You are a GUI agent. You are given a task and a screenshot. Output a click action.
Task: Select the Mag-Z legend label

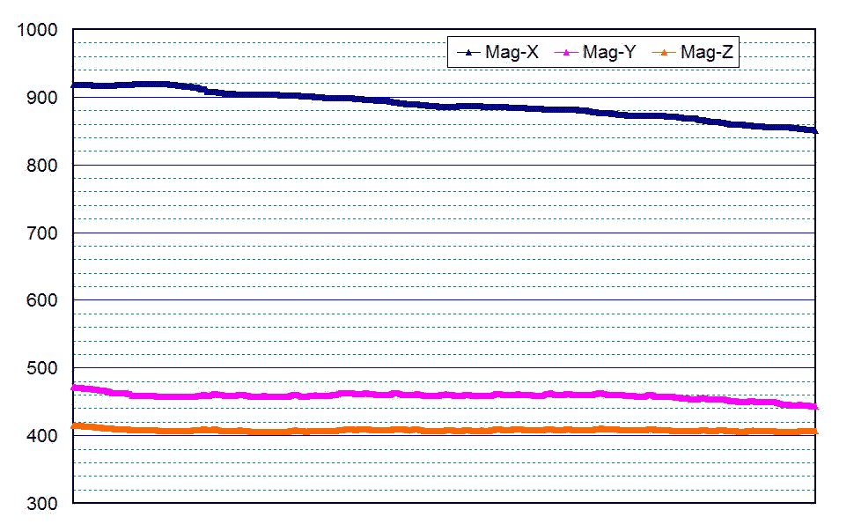[x=707, y=53]
